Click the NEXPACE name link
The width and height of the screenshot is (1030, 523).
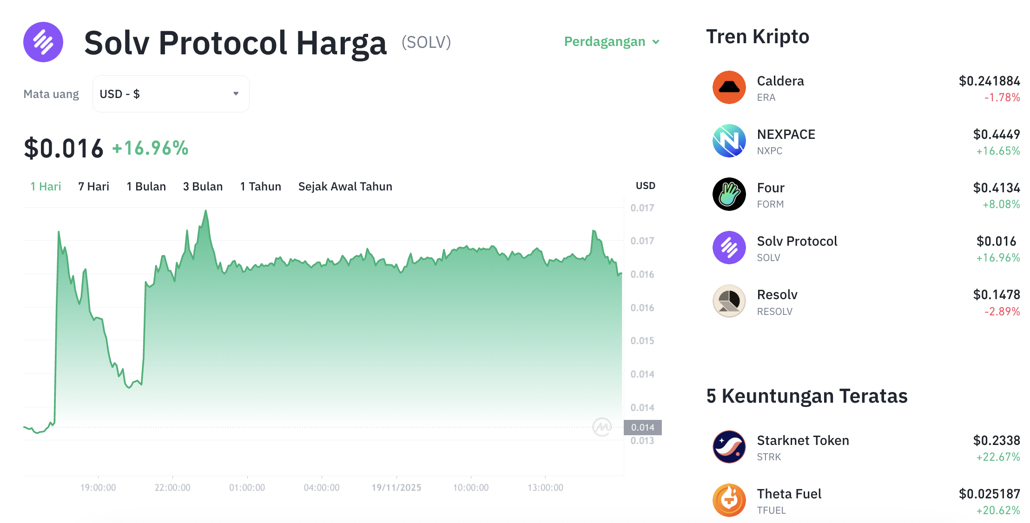pyautogui.click(x=786, y=134)
